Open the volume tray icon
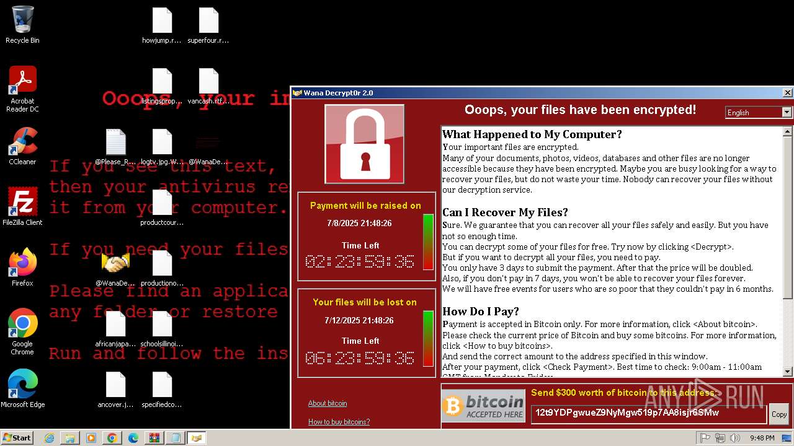The height and width of the screenshot is (446, 794). [734, 438]
